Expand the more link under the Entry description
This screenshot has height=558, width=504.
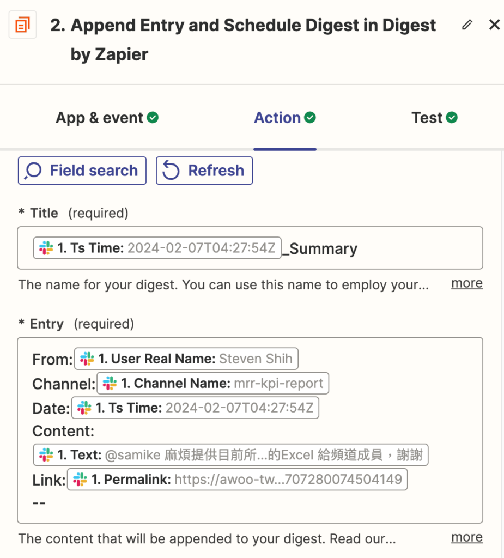tap(466, 537)
